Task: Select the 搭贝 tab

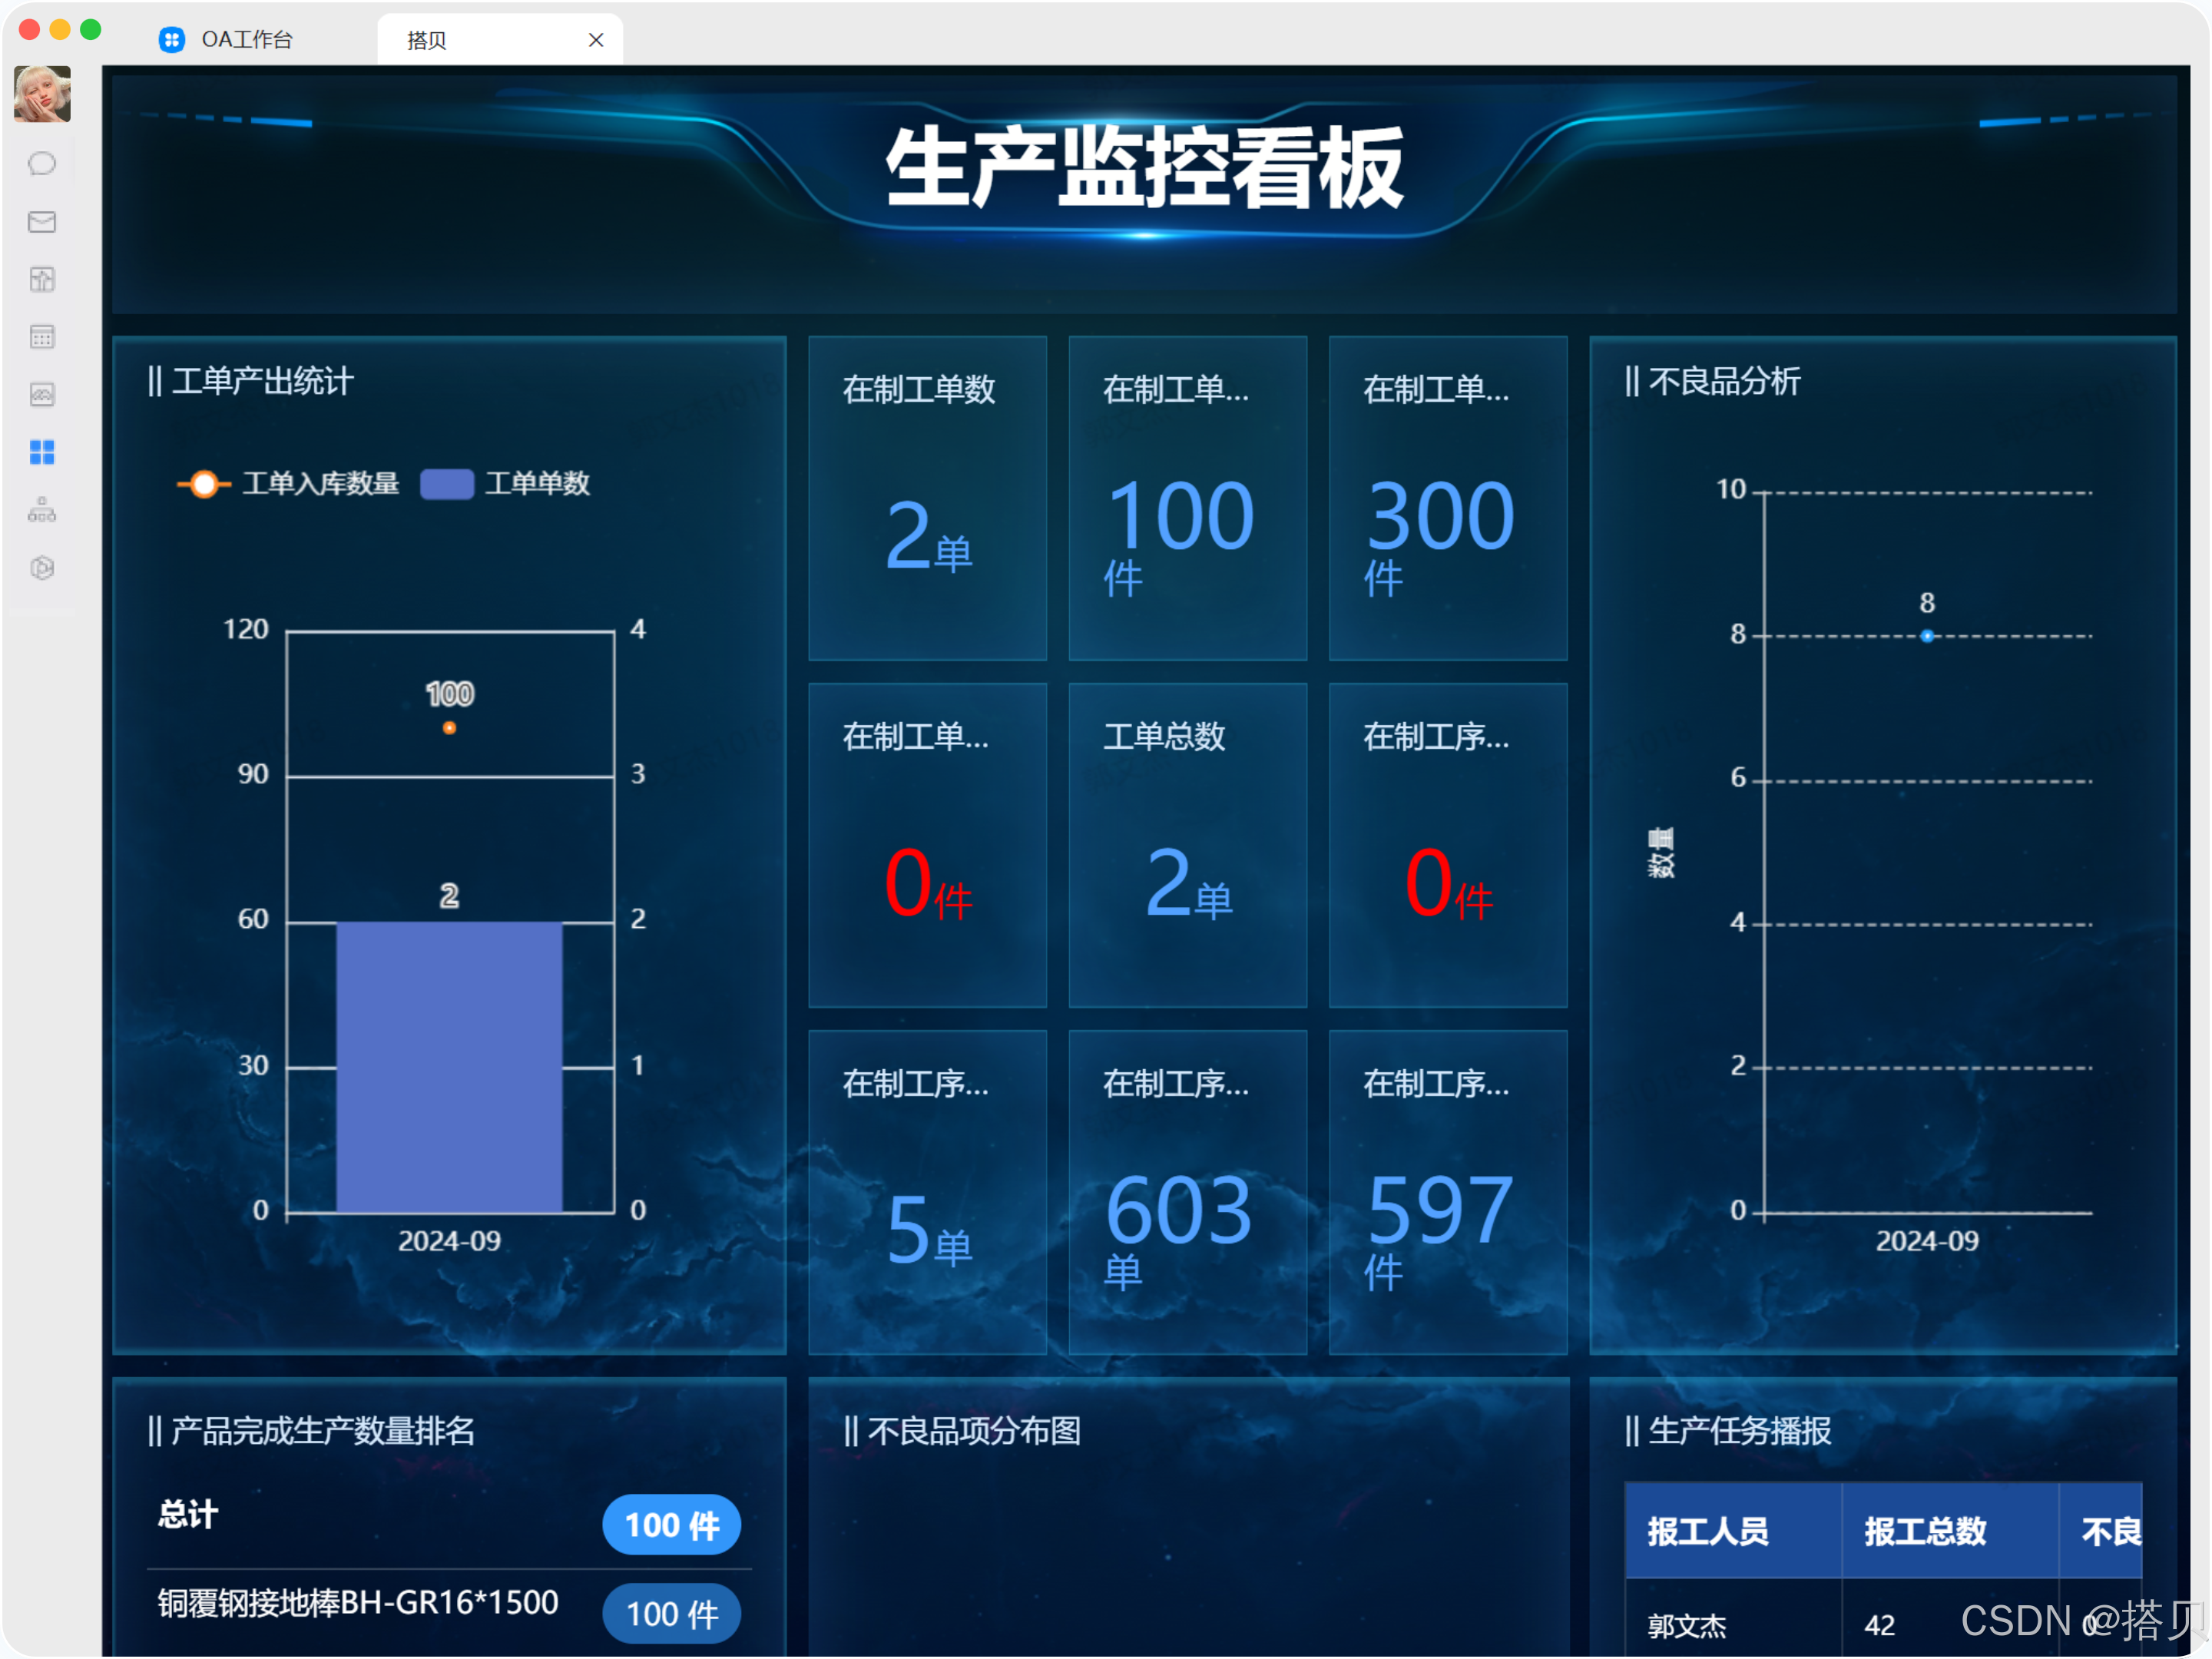Action: 427,40
